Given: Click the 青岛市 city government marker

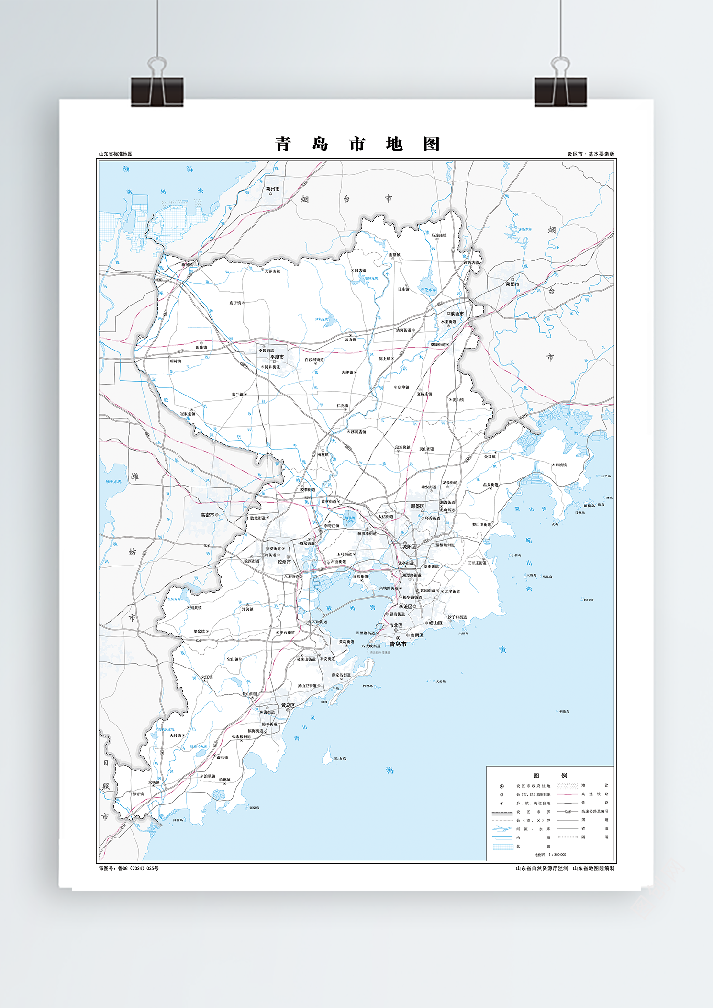Looking at the screenshot, I should 398,638.
